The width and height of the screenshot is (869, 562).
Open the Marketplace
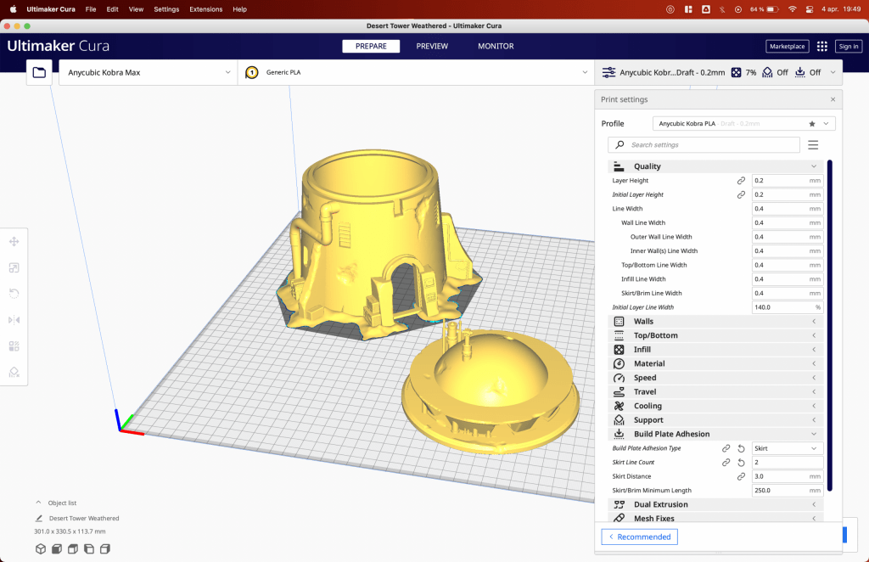click(787, 47)
